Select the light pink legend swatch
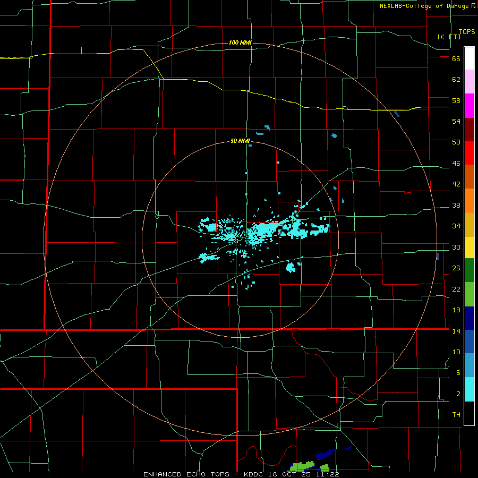478x478 pixels. tap(469, 82)
